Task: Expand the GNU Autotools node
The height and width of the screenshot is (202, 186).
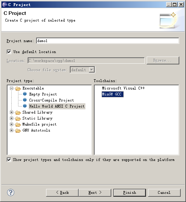Action: [11, 130]
